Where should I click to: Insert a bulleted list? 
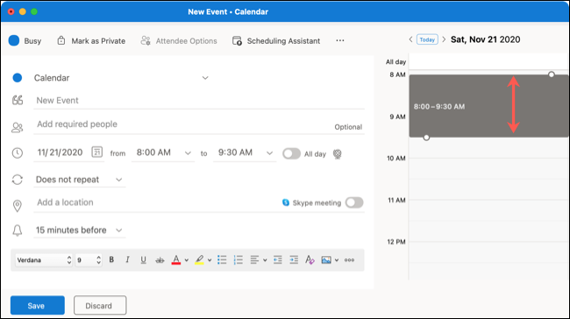pos(222,259)
